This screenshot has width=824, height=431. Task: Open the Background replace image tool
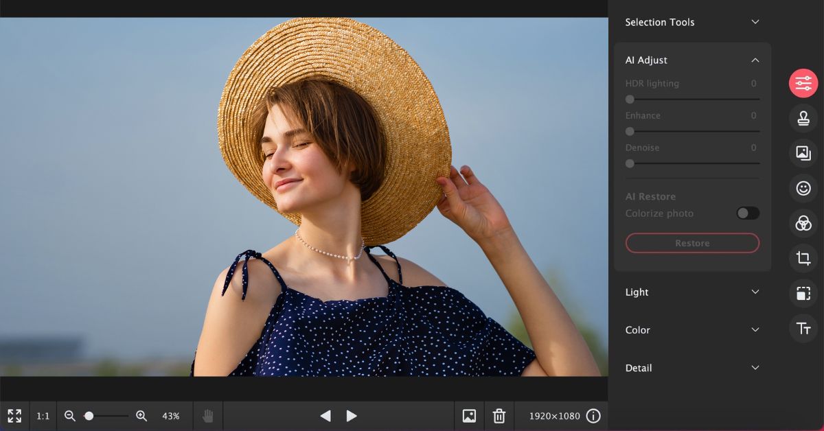tap(803, 153)
